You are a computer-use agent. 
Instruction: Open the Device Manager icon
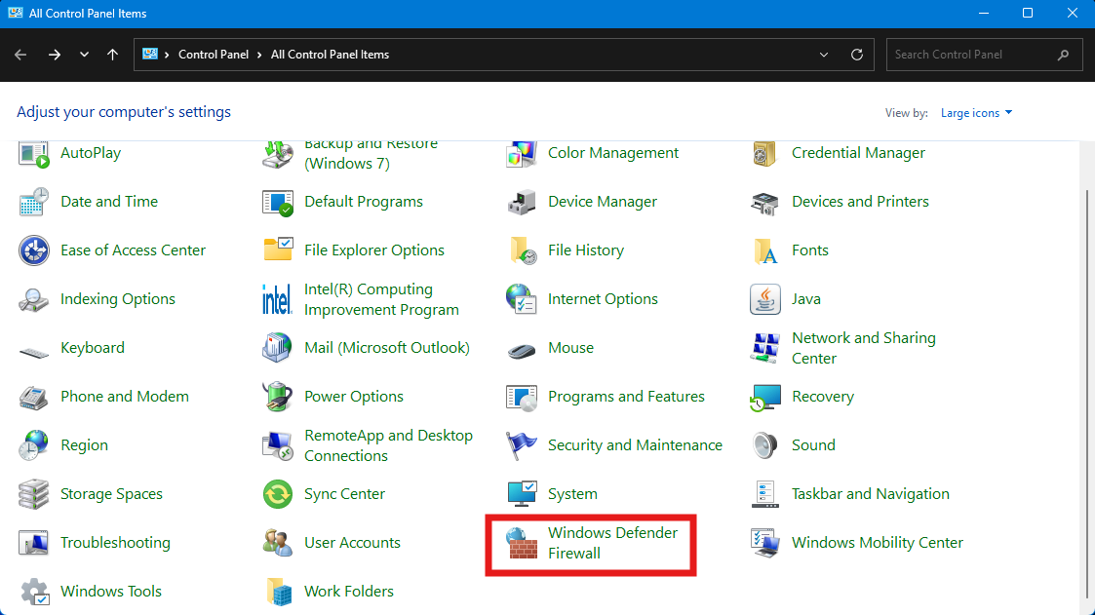(522, 202)
